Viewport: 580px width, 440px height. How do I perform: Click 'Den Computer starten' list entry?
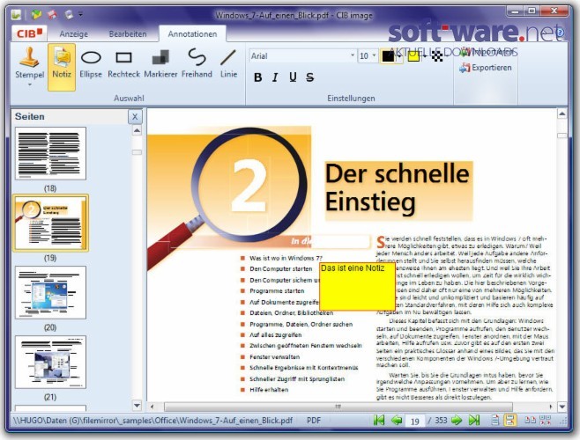[280, 269]
